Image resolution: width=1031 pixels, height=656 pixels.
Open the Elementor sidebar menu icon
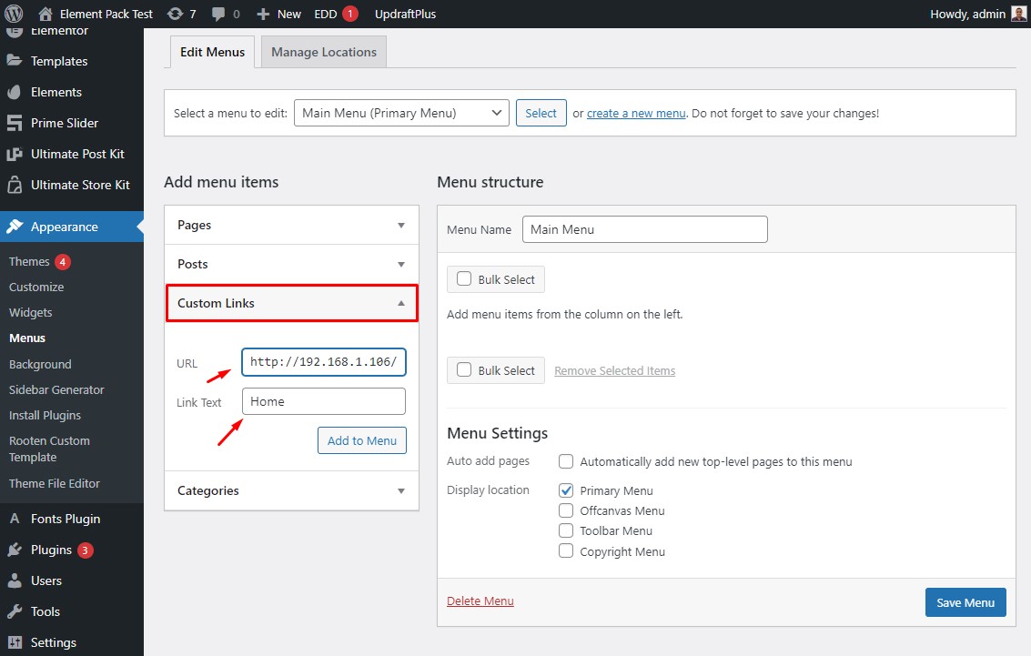(15, 30)
